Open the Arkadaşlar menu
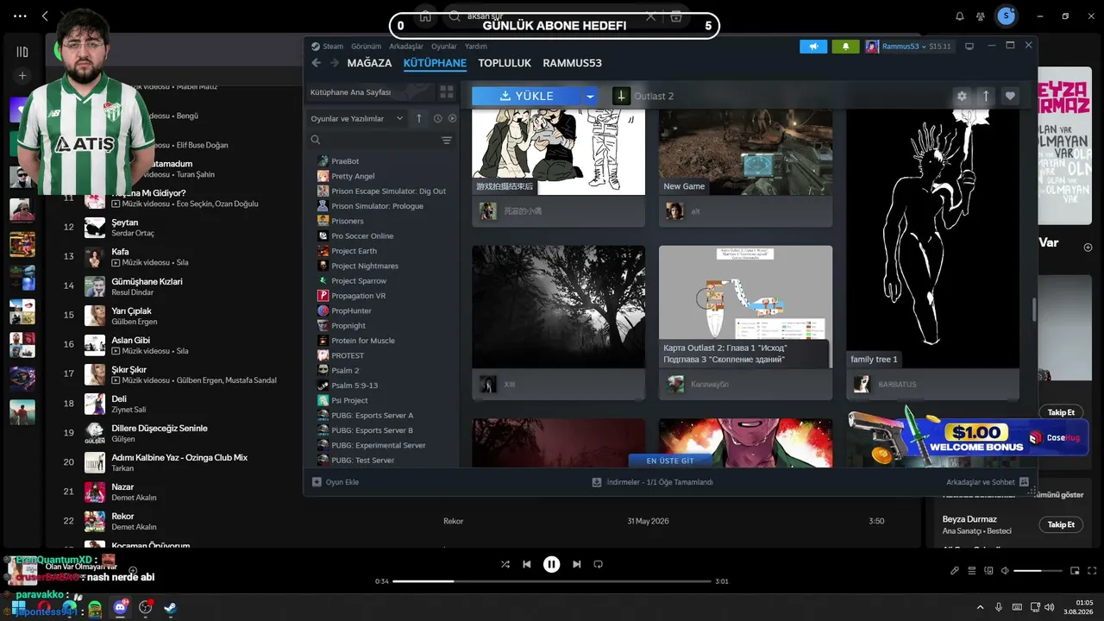Screen dimensions: 1104x621 tap(406, 47)
